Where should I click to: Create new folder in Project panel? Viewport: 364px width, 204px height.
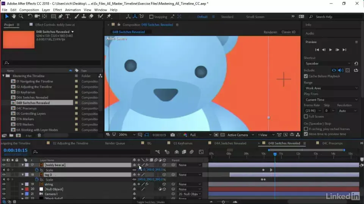pyautogui.click(x=11, y=136)
